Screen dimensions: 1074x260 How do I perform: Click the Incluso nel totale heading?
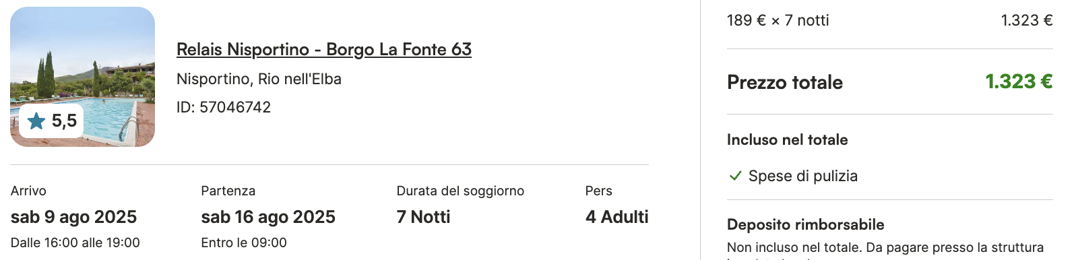[x=788, y=139]
